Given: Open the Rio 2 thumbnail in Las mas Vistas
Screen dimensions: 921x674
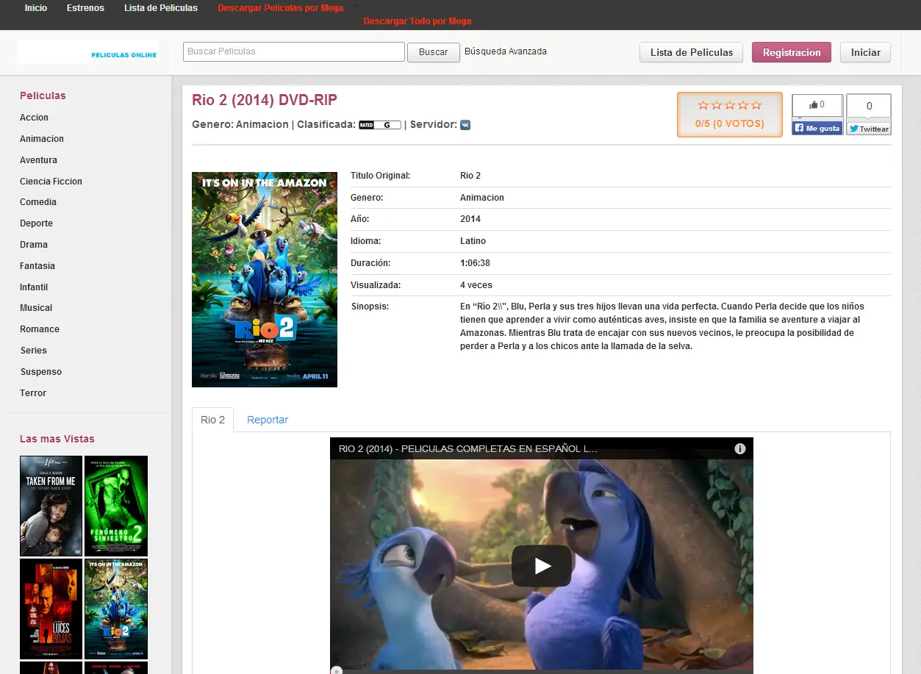Looking at the screenshot, I should pyautogui.click(x=116, y=609).
